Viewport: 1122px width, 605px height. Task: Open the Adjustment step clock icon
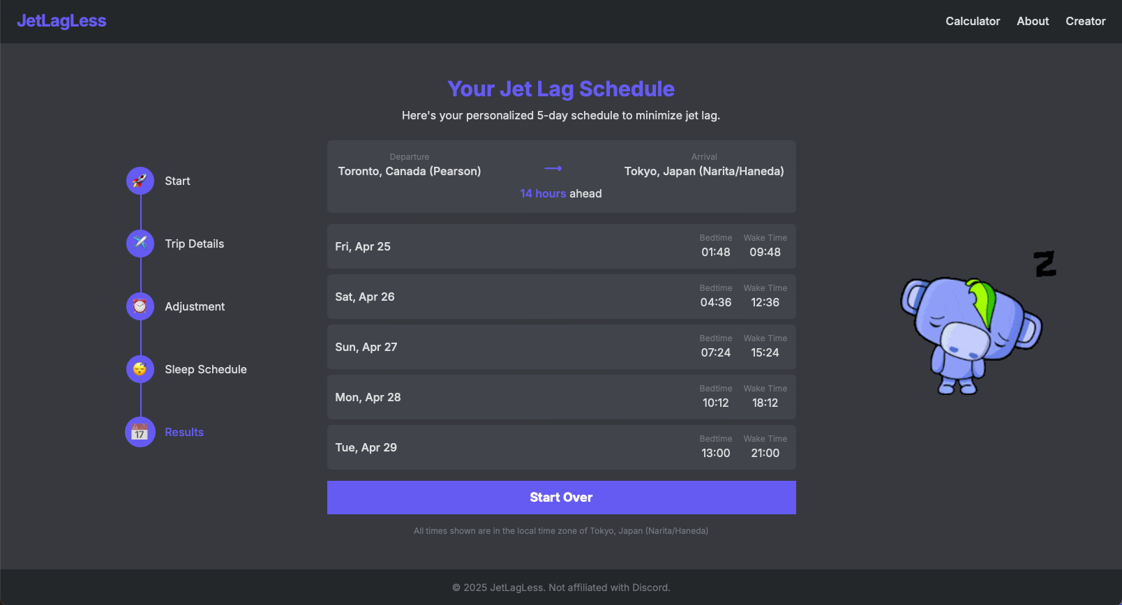140,306
